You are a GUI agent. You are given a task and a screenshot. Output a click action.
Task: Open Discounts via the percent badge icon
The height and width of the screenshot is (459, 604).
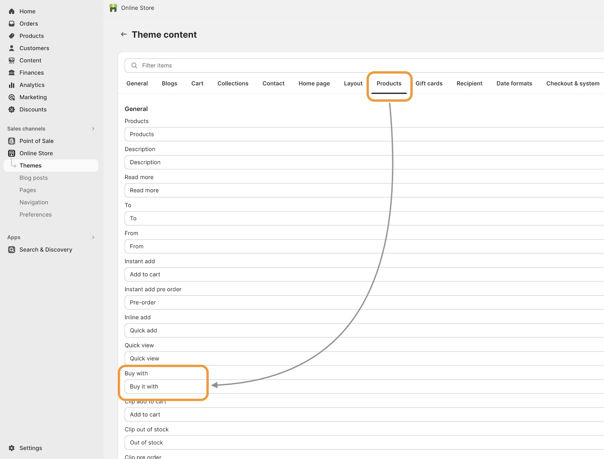click(12, 110)
